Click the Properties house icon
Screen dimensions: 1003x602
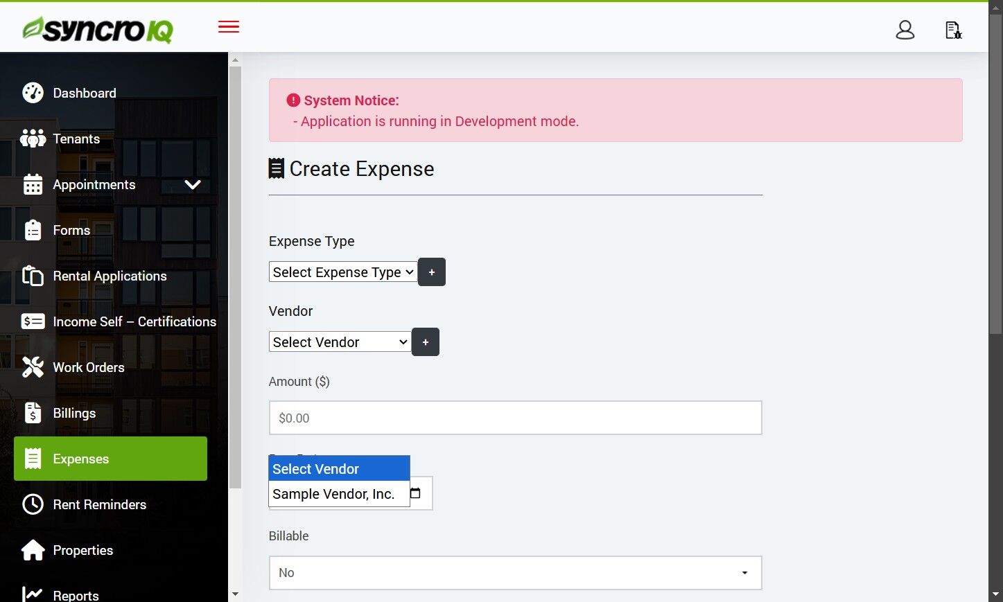coord(33,550)
